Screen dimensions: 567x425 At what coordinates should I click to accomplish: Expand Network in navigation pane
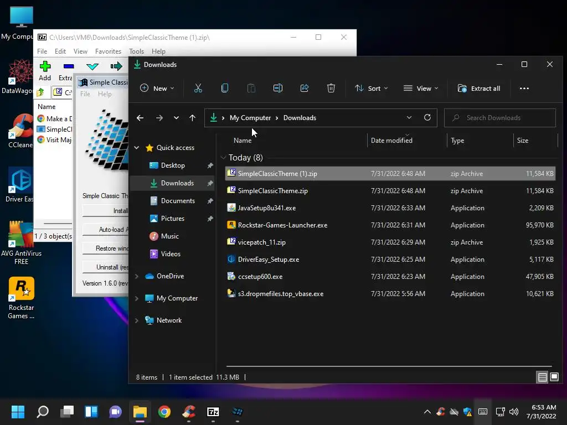point(137,320)
